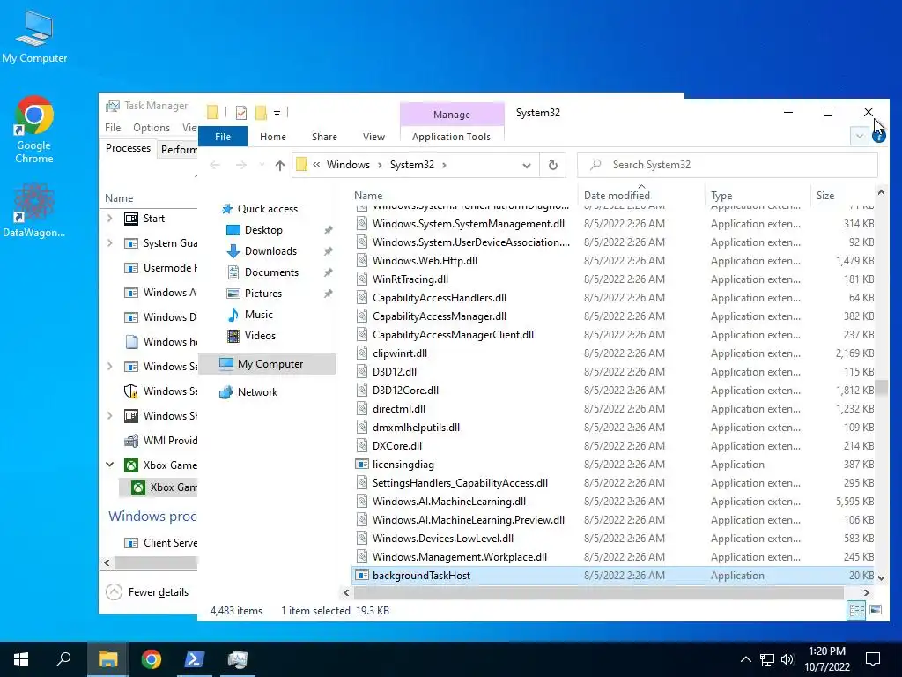This screenshot has height=677, width=902.
Task: Select the clipwinrt.dll file
Action: [x=400, y=353]
